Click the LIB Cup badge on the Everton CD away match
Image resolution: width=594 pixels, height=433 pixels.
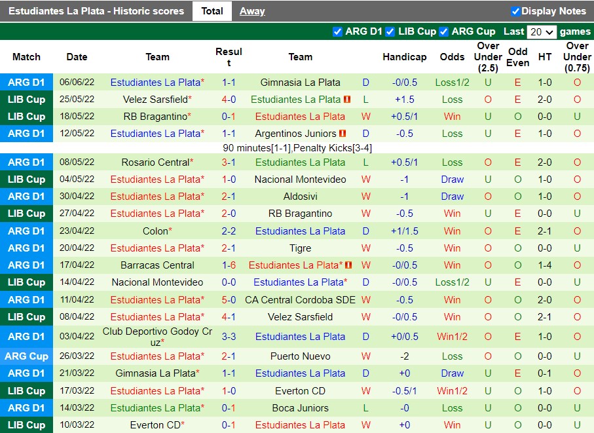[x=26, y=424]
